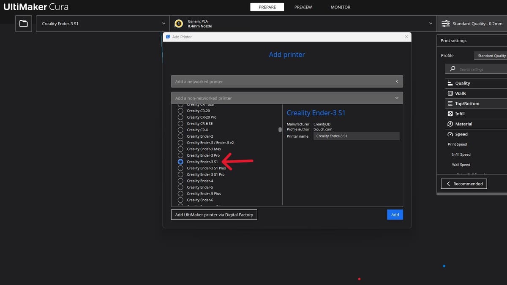The height and width of the screenshot is (285, 507).
Task: Switch to the MONITOR stage tab
Action: [341, 7]
